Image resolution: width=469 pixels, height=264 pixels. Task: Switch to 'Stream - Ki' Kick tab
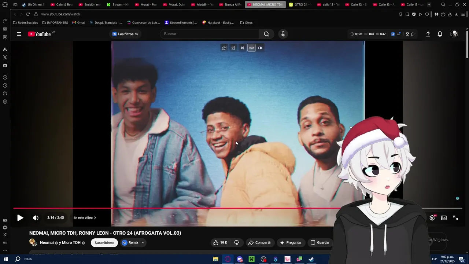coord(118,5)
